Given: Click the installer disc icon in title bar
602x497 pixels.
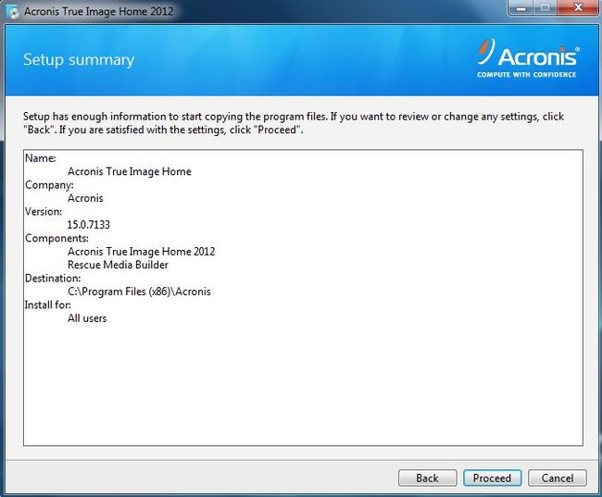Looking at the screenshot, I should [x=12, y=12].
